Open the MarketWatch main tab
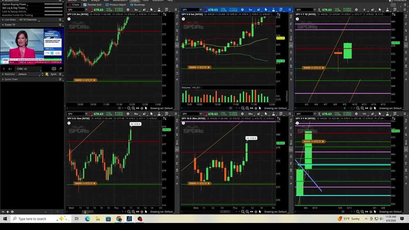This screenshot has height=230, width=409. click(120, 1)
